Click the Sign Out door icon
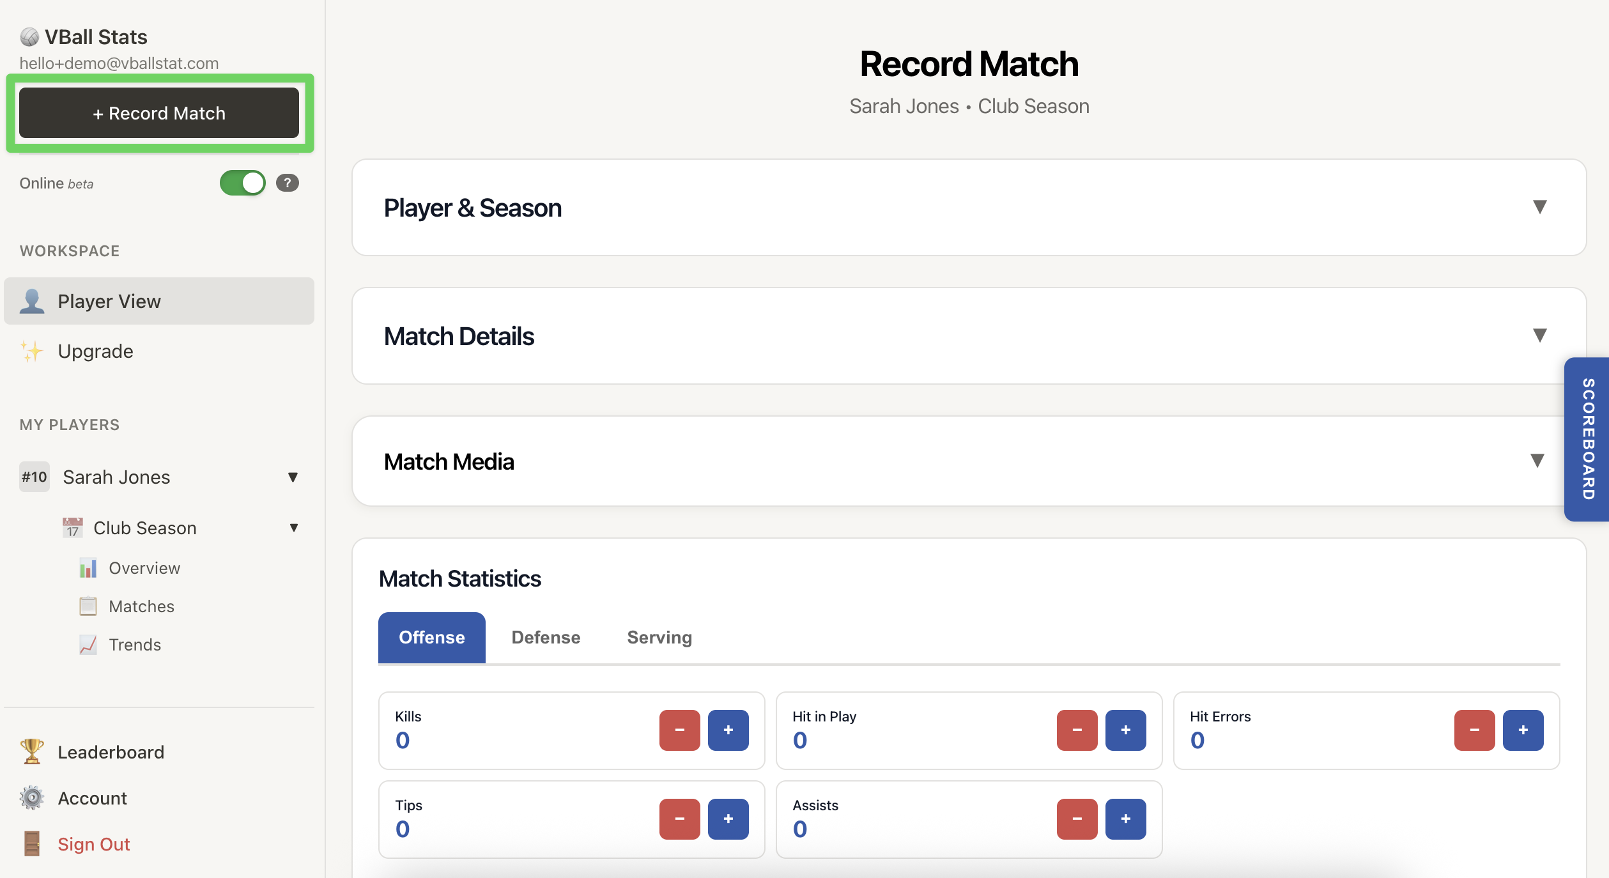Image resolution: width=1609 pixels, height=878 pixels. [x=31, y=843]
